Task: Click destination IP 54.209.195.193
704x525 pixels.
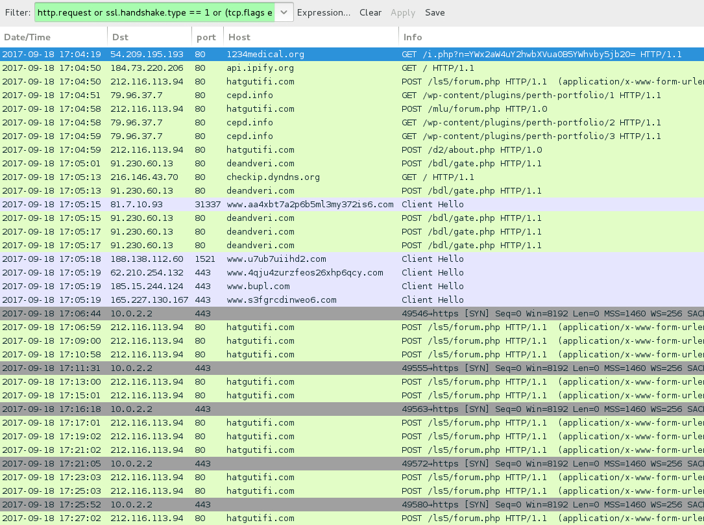Action: 147,55
